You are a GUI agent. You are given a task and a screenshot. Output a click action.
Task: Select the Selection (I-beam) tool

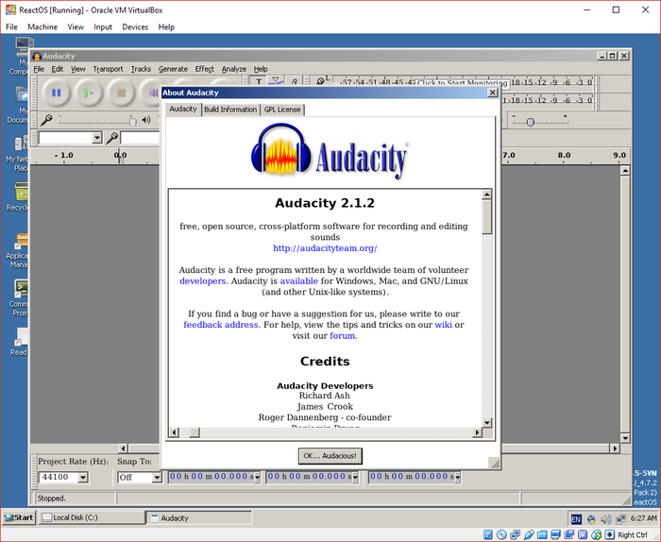click(259, 82)
